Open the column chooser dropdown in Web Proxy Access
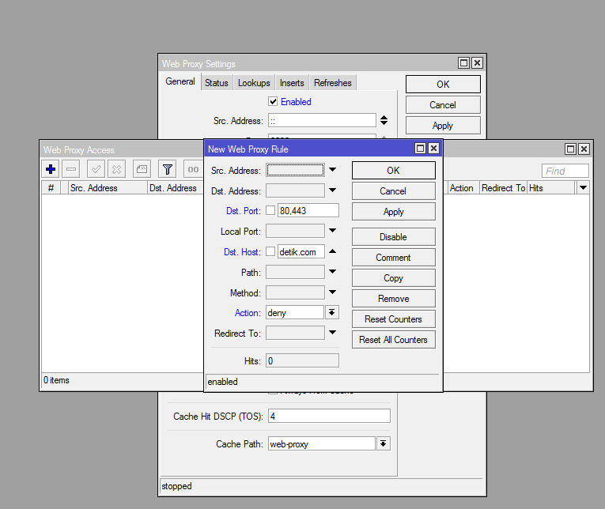605x509 pixels. (583, 188)
